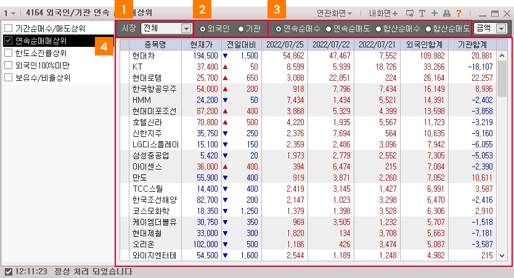The width and height of the screenshot is (514, 278).
Task: Click the 현재가 column header
Action: point(202,44)
